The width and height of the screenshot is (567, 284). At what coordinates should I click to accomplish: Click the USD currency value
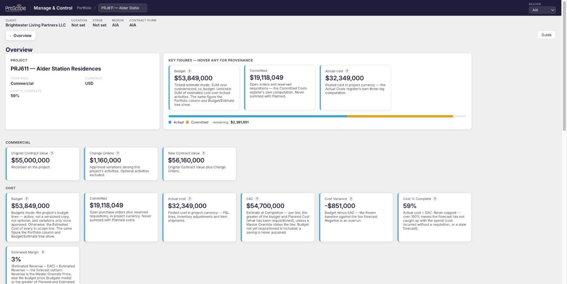[89, 84]
